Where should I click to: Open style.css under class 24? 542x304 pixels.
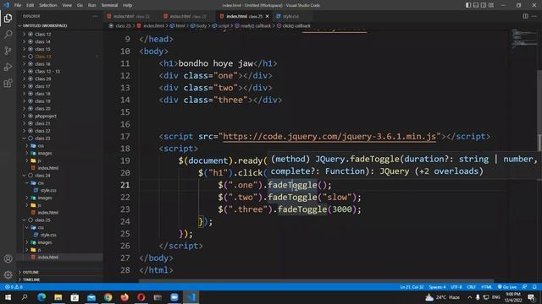click(x=48, y=190)
